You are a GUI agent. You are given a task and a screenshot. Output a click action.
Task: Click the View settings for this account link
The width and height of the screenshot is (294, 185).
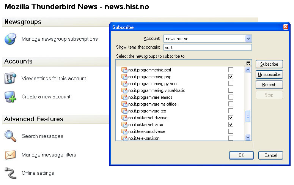pyautogui.click(x=53, y=78)
